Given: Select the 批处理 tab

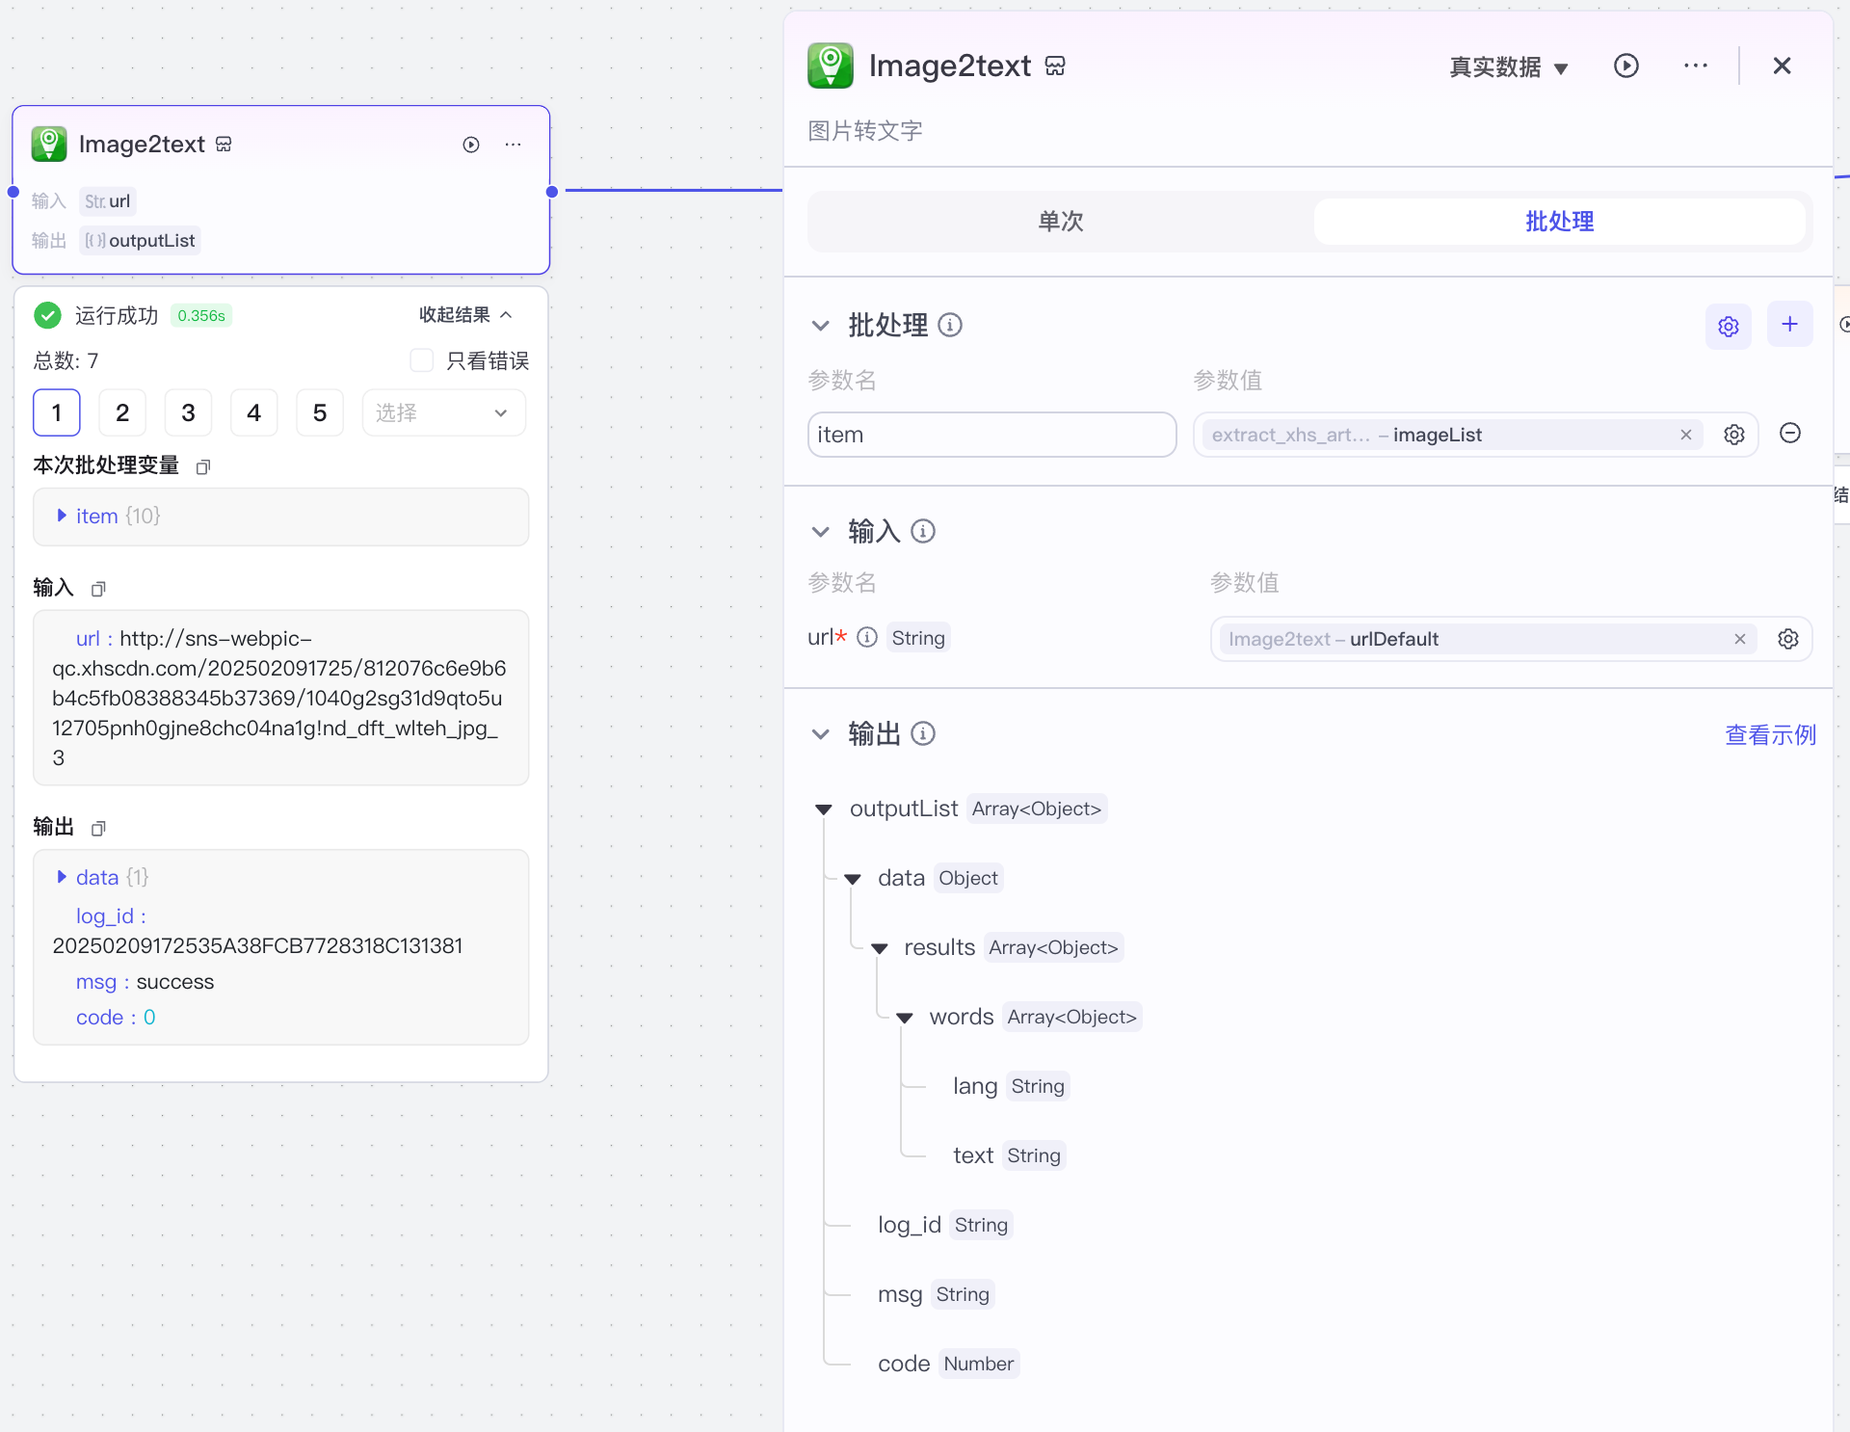Looking at the screenshot, I should 1558,222.
